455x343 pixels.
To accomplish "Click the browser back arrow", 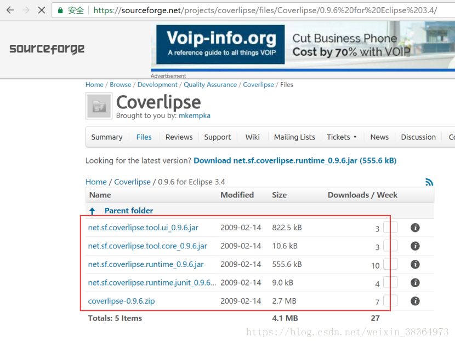I will click(10, 10).
